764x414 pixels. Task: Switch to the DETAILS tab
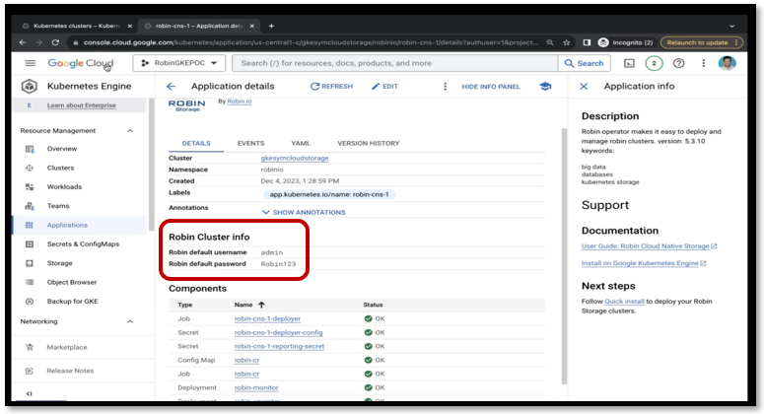pos(196,143)
